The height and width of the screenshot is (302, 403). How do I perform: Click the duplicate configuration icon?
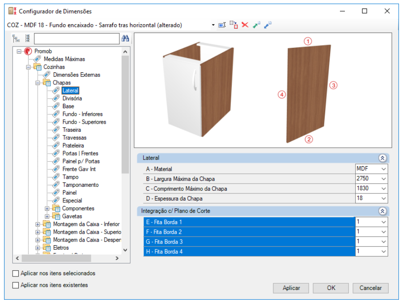click(x=233, y=25)
